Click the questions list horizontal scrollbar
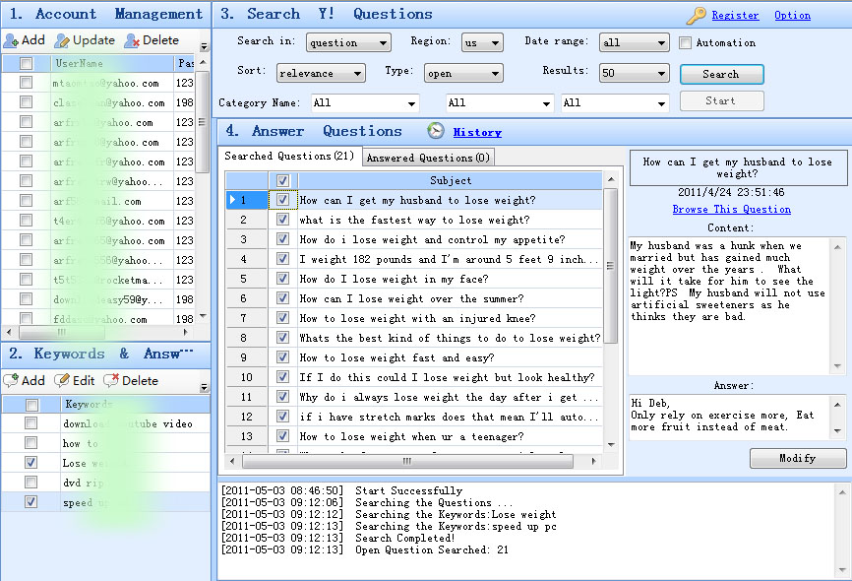This screenshot has width=852, height=581. tap(407, 461)
